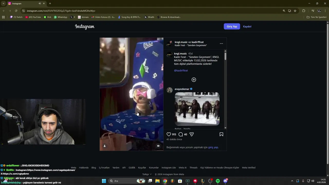Open Kick bookmark
The height and width of the screenshot is (185, 329).
(48, 17)
